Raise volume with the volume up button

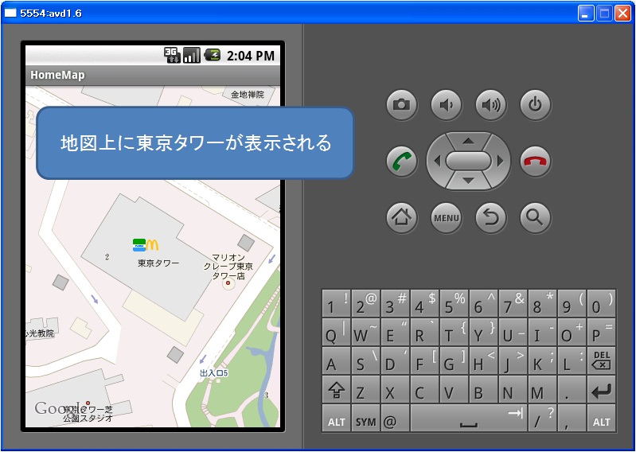coord(491,105)
